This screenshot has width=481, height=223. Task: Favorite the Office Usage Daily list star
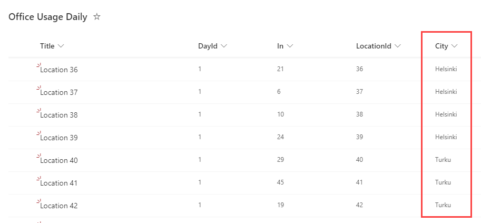click(x=97, y=17)
